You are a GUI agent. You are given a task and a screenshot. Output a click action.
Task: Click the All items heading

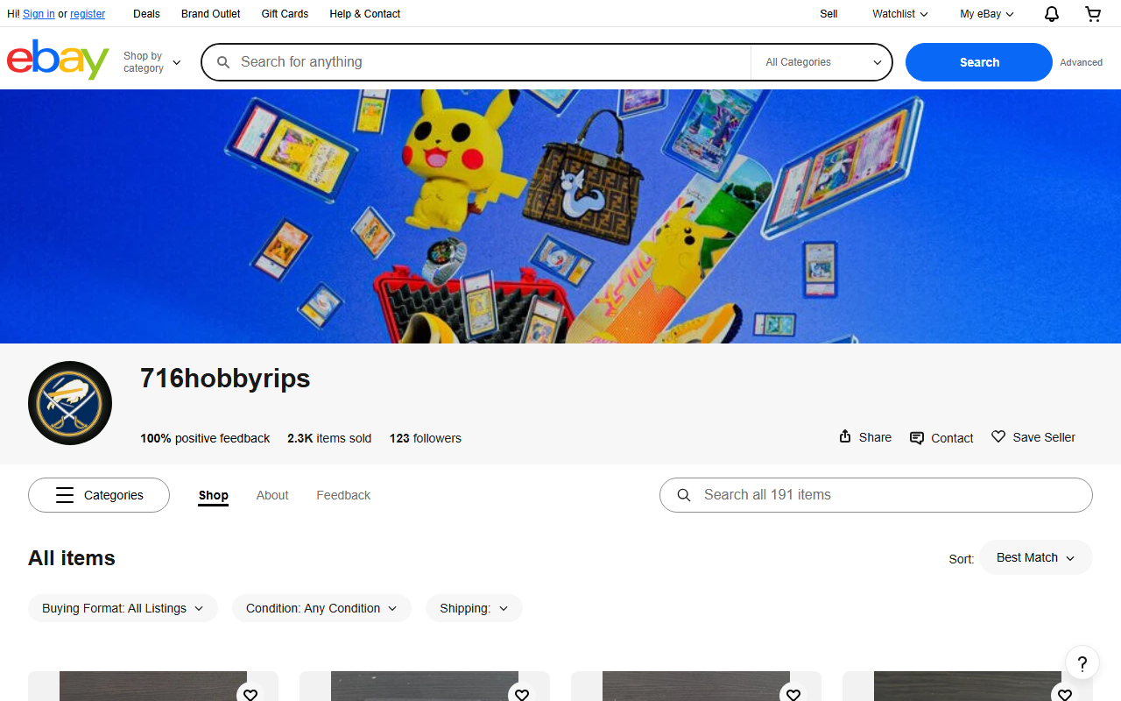click(72, 558)
